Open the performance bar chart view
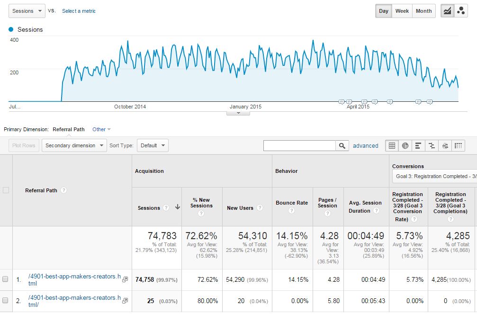The image size is (477, 314). [418, 146]
